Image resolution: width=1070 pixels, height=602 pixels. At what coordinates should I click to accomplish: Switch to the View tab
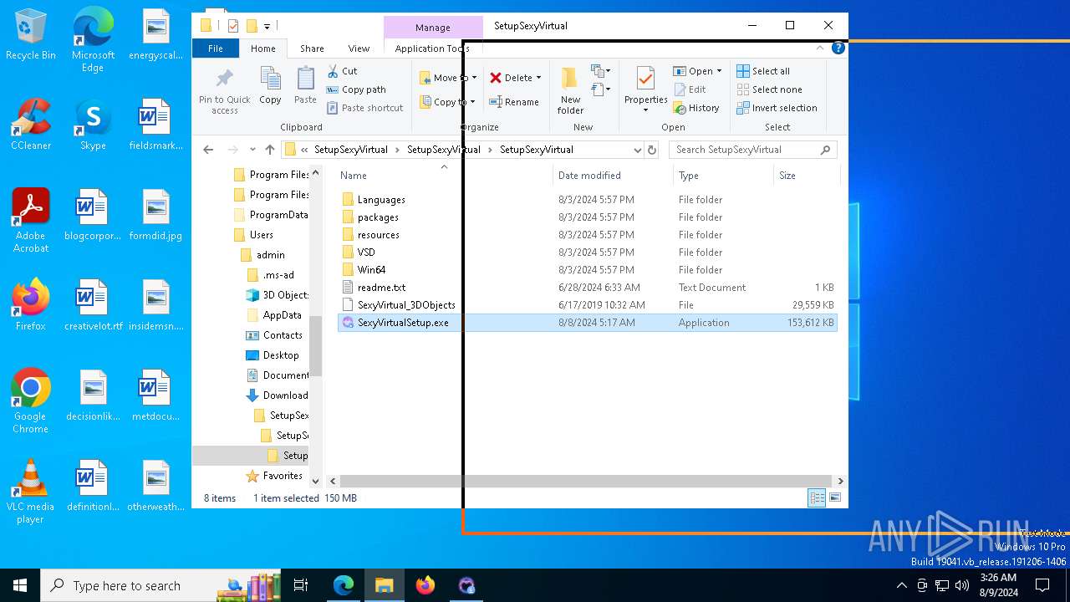point(359,48)
